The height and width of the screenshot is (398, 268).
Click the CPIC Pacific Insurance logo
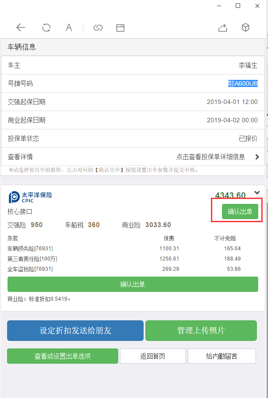pyautogui.click(x=30, y=197)
